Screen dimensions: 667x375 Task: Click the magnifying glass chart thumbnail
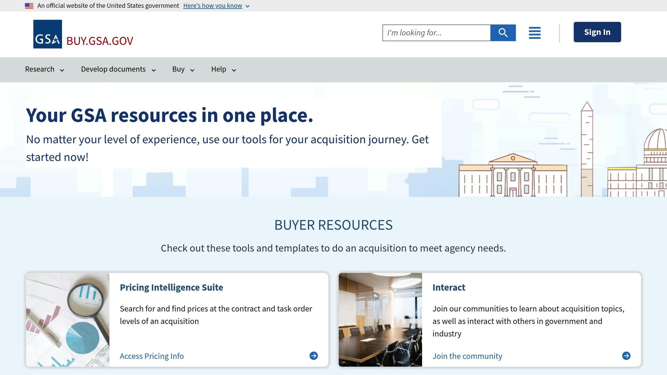pos(68,320)
